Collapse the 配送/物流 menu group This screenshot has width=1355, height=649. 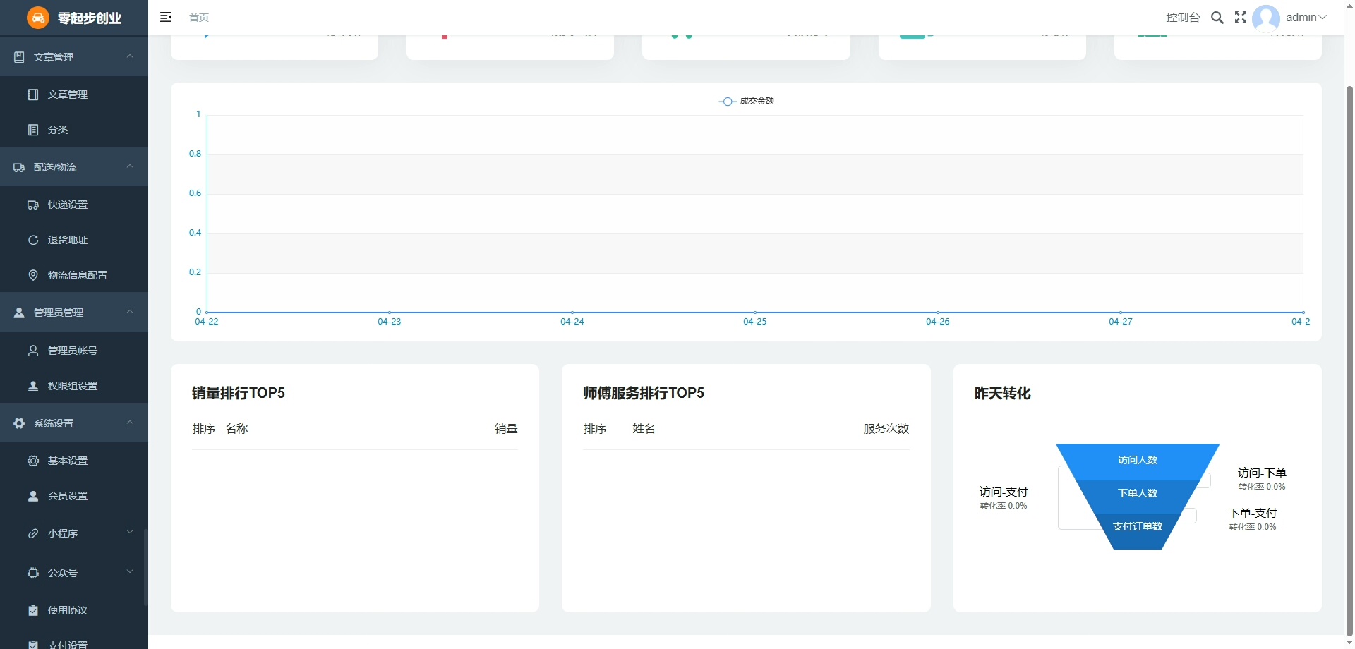(x=74, y=167)
